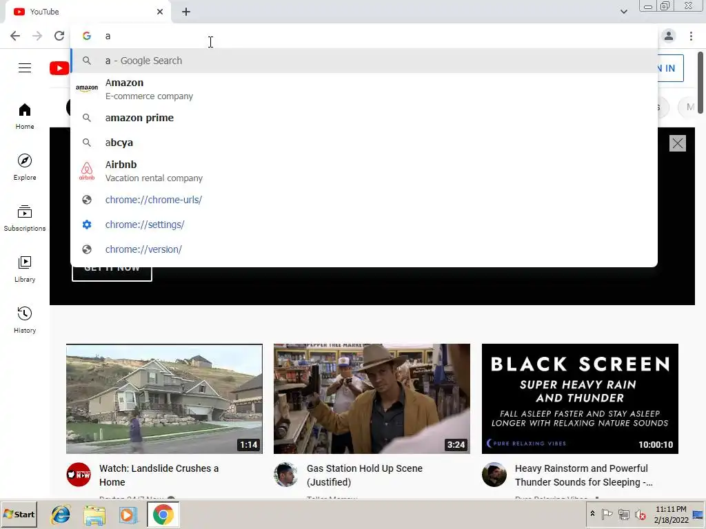The image size is (706, 529).
Task: Open a new tab with the plus button
Action: click(186, 12)
